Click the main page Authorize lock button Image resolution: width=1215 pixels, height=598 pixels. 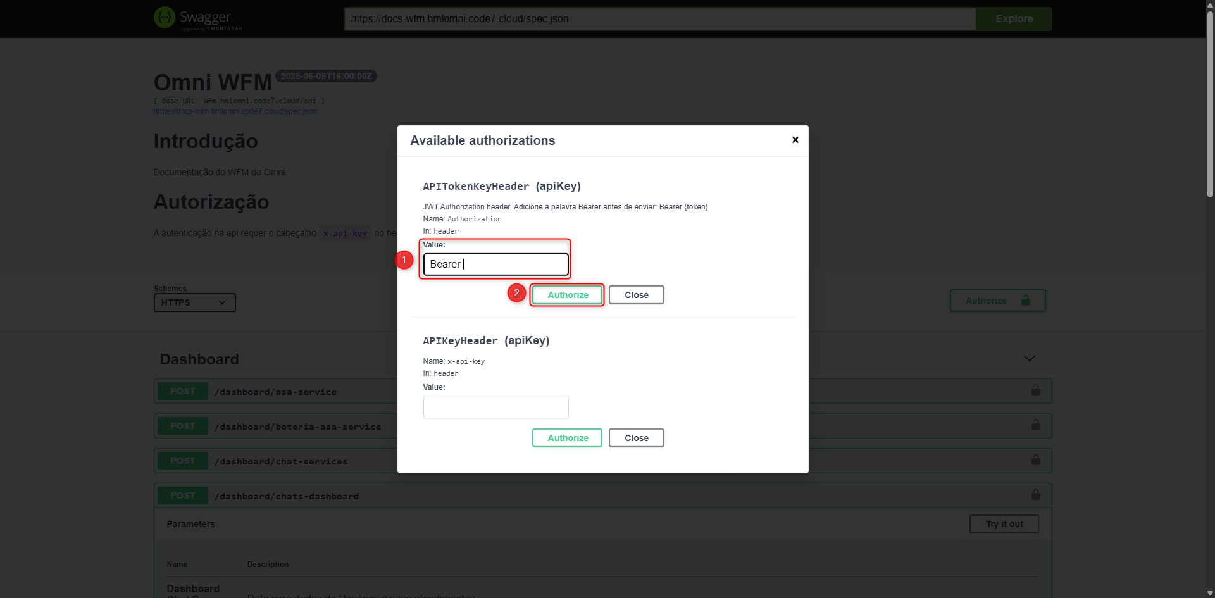[997, 301]
